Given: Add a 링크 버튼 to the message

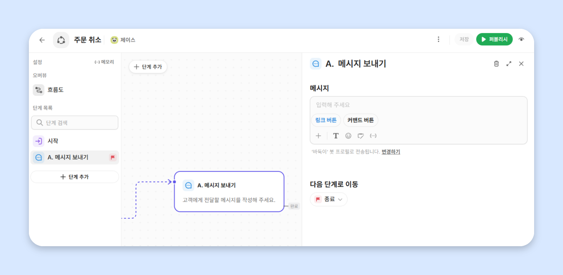Looking at the screenshot, I should [326, 120].
